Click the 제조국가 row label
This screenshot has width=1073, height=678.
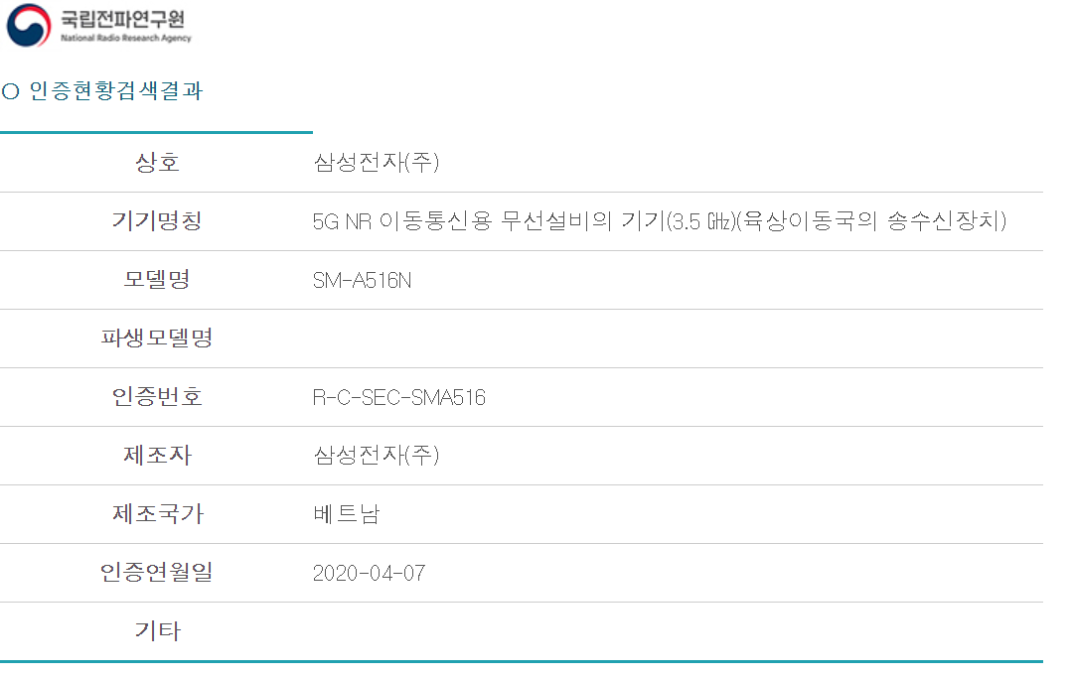(x=157, y=514)
